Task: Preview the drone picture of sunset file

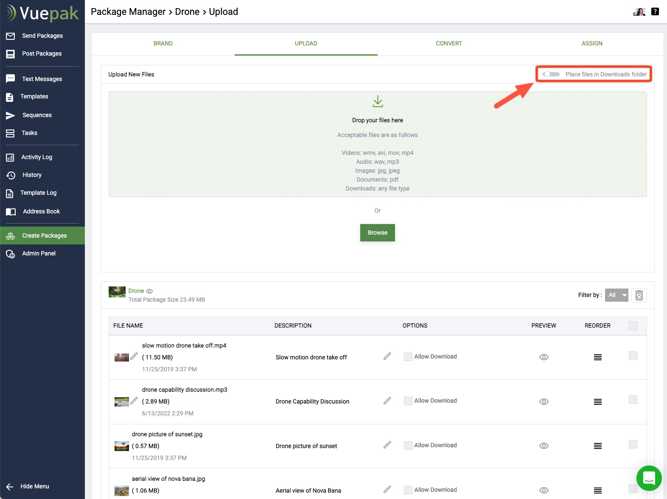Action: [x=544, y=446]
